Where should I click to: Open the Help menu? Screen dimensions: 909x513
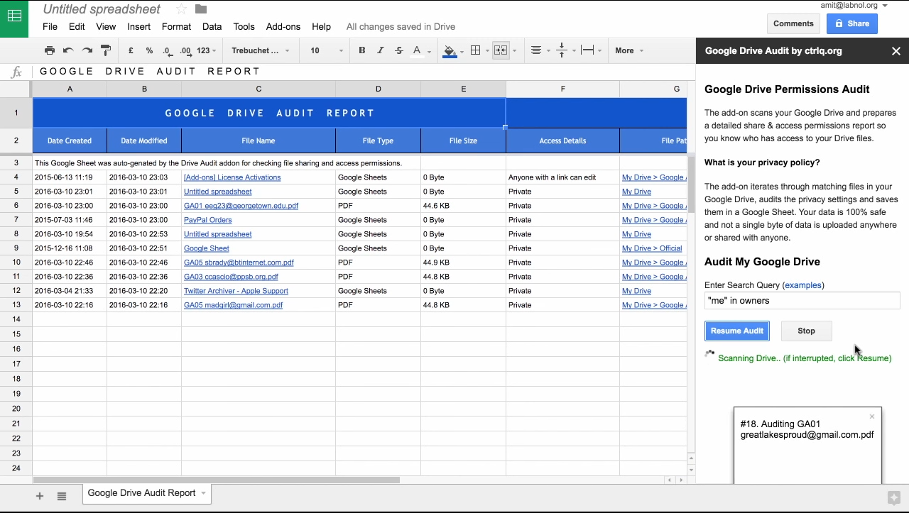click(321, 26)
